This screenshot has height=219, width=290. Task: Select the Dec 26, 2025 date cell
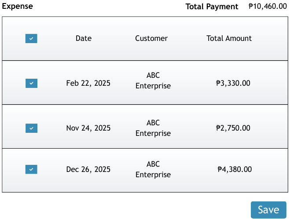click(88, 169)
